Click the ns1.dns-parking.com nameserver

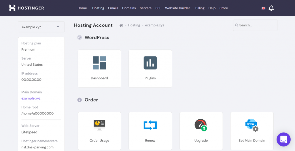tap(37, 147)
